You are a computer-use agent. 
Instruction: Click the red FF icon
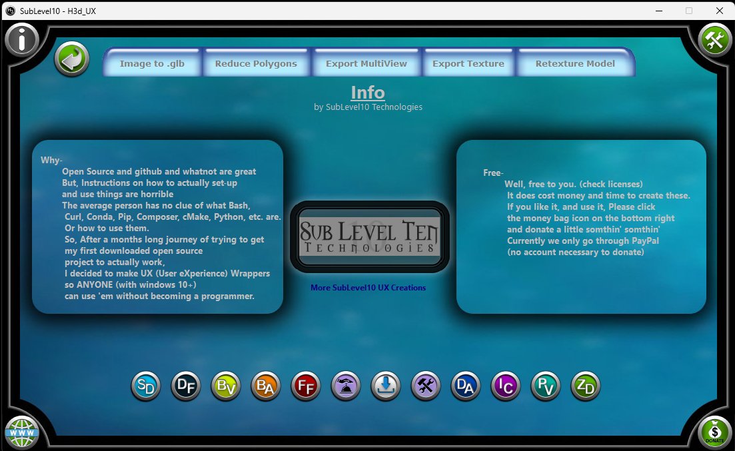pos(306,386)
